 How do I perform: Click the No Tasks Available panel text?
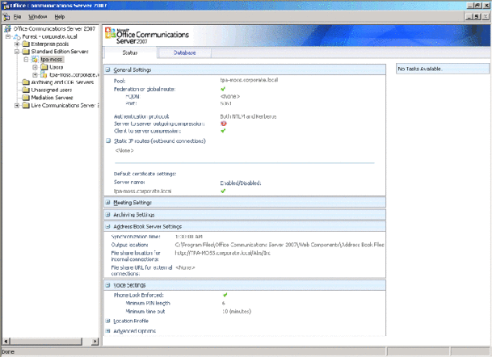[420, 69]
